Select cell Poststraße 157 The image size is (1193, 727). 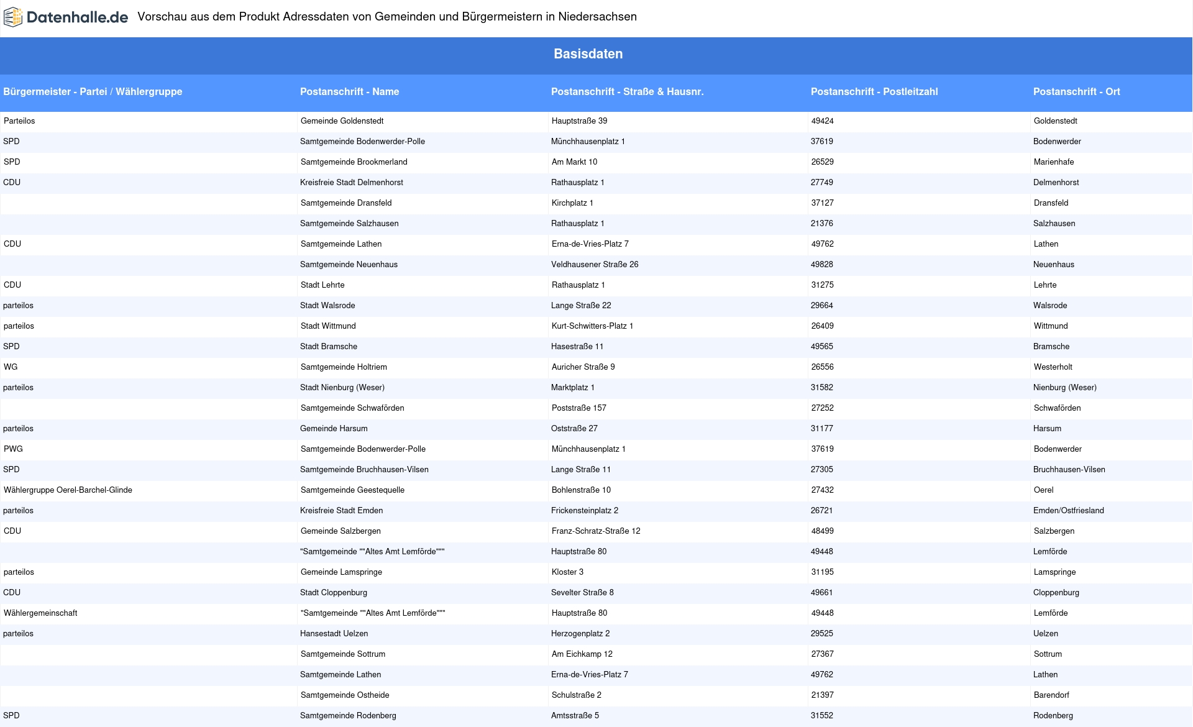click(578, 408)
